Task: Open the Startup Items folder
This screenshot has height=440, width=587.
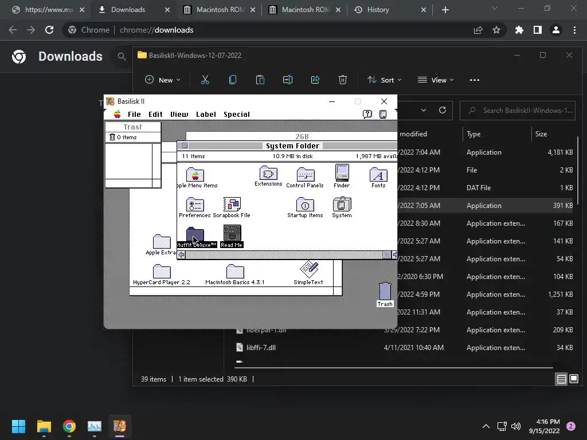Action: 305,205
